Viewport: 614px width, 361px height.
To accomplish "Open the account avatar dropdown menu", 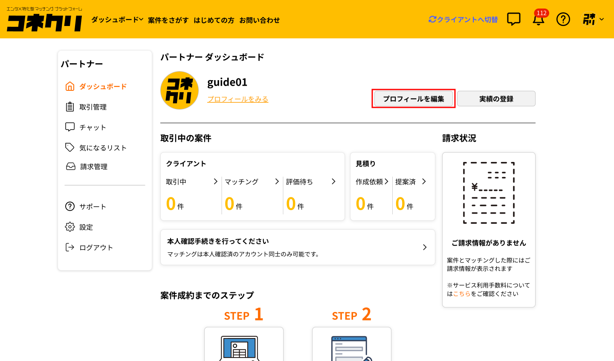I will [x=593, y=19].
